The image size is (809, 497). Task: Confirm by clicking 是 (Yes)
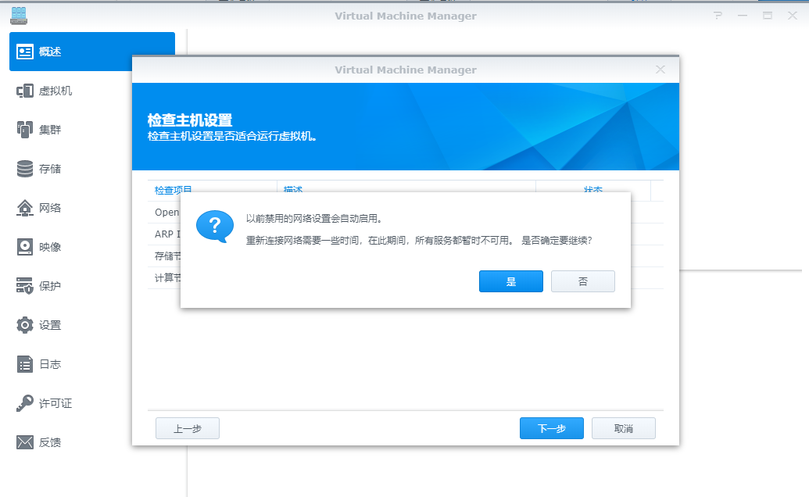[510, 281]
